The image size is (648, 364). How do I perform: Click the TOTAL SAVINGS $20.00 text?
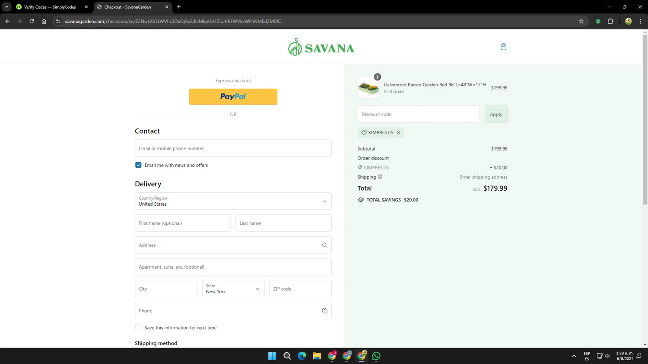point(392,200)
